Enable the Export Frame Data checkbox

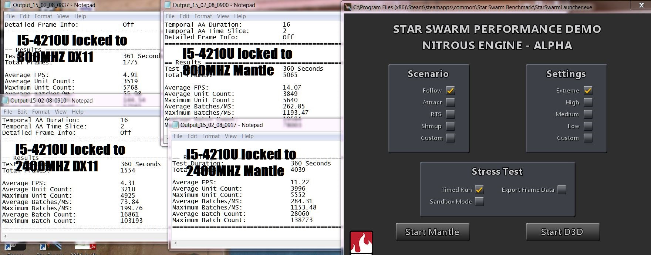(x=561, y=190)
